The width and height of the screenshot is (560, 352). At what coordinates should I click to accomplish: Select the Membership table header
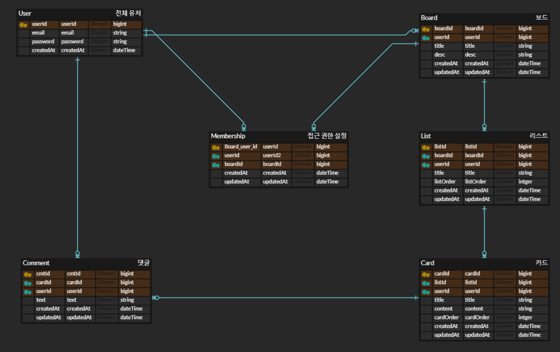[228, 136]
